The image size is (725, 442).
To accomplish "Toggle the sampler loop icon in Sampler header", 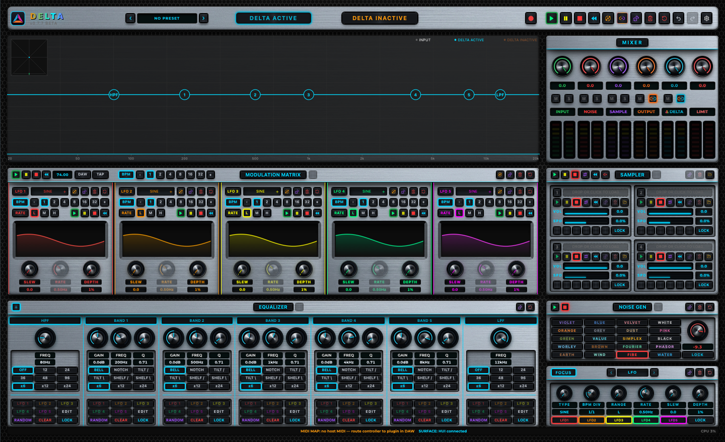I will click(x=585, y=174).
